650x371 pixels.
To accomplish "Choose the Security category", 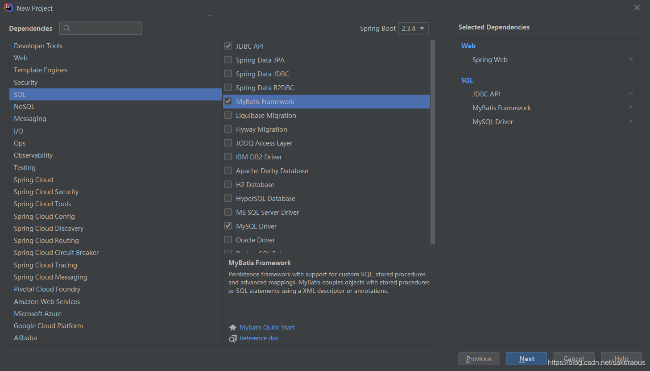I will click(x=116, y=83).
